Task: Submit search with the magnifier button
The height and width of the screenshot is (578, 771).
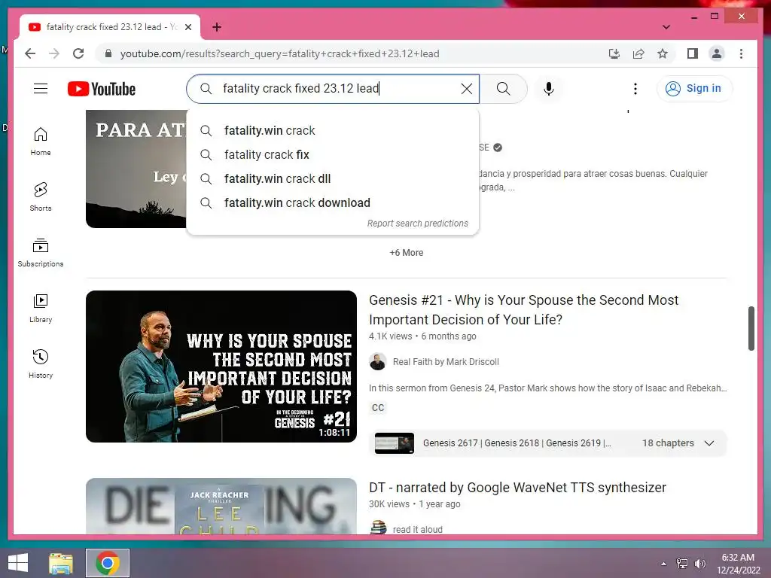Action: (503, 89)
